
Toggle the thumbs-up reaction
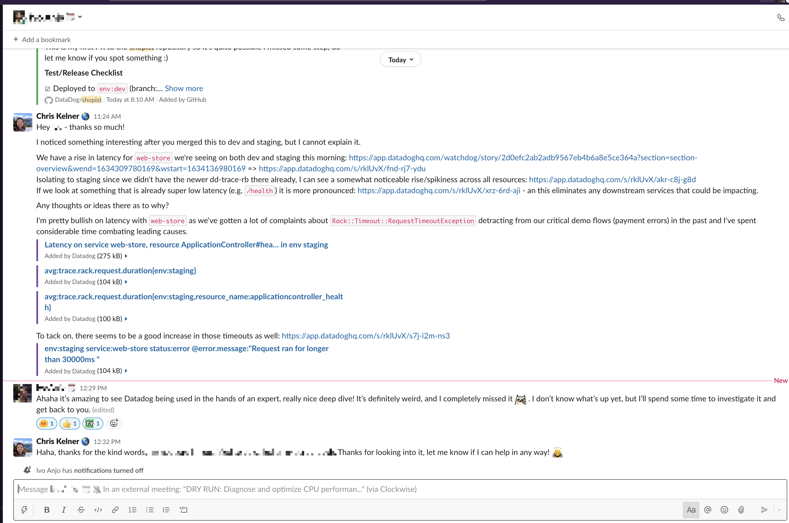click(x=70, y=424)
